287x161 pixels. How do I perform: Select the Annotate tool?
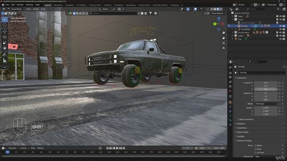coord(4,55)
